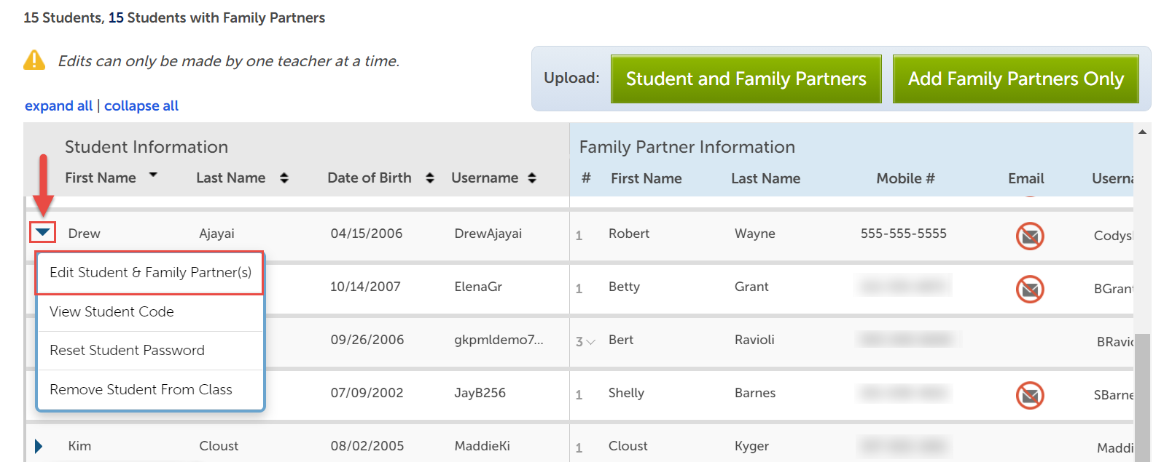Sort by First Name descending arrow
The height and width of the screenshot is (462, 1172).
pyautogui.click(x=153, y=175)
